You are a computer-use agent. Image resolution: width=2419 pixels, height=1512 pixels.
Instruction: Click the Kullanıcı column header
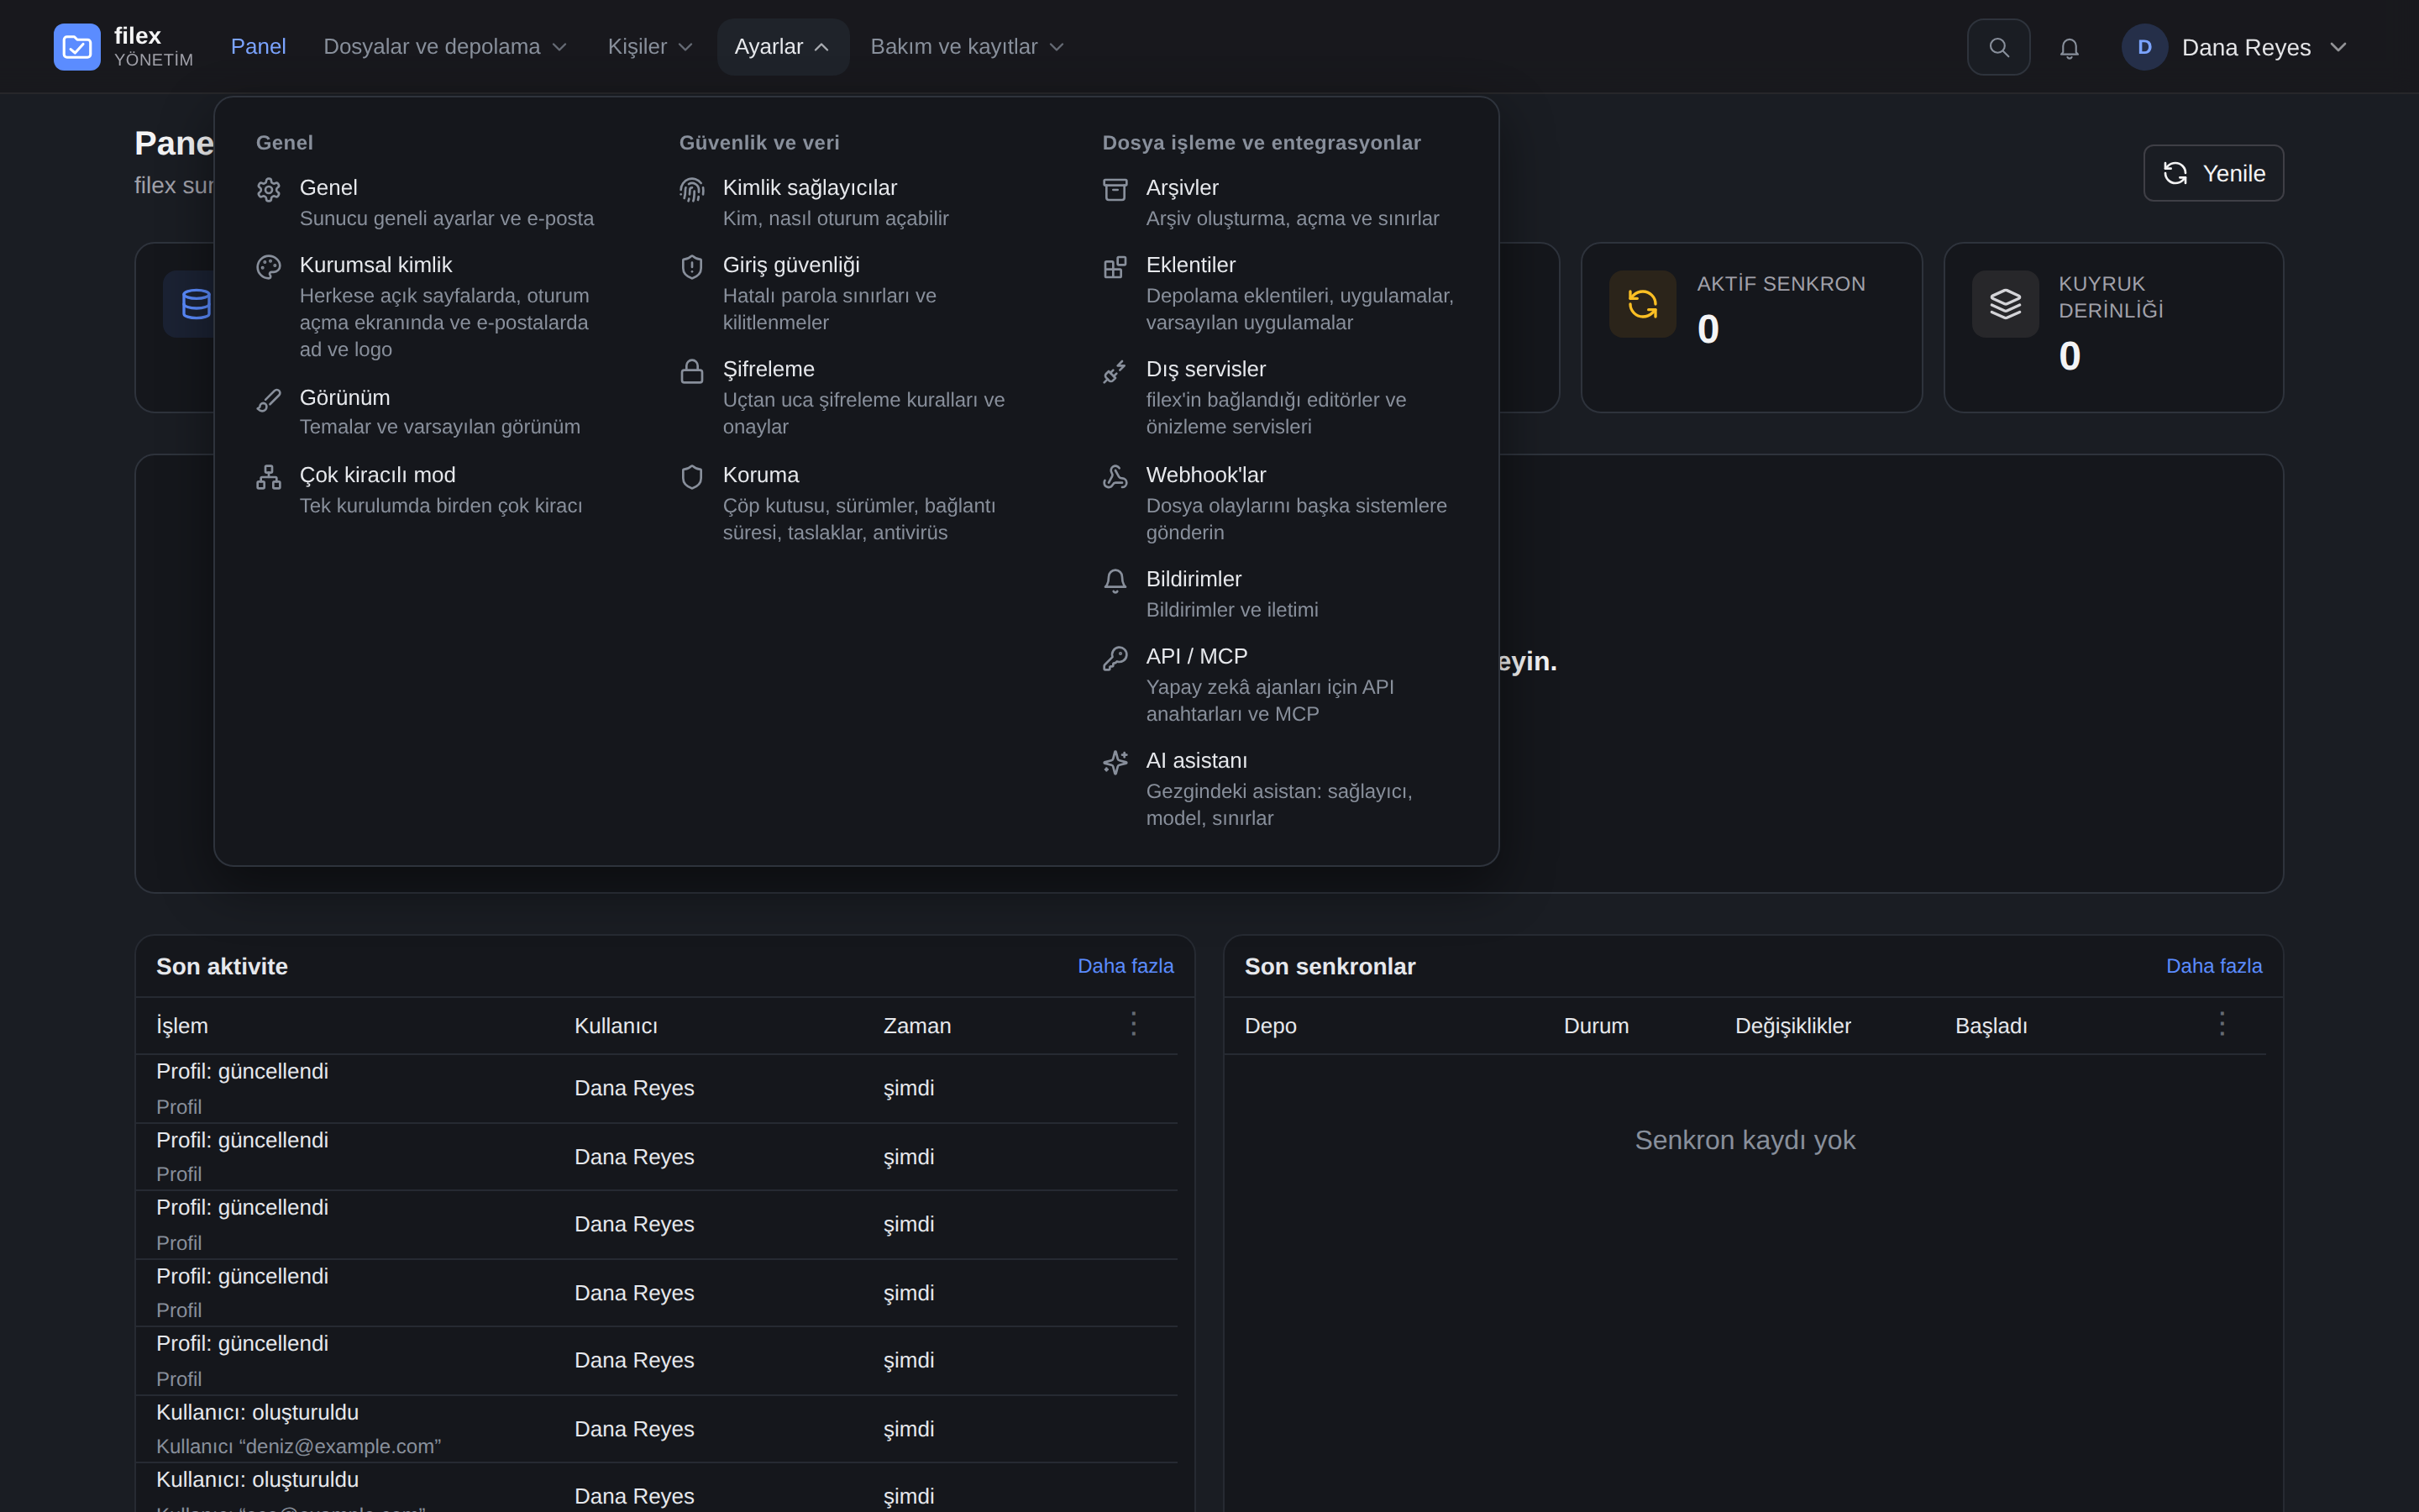click(x=616, y=1026)
